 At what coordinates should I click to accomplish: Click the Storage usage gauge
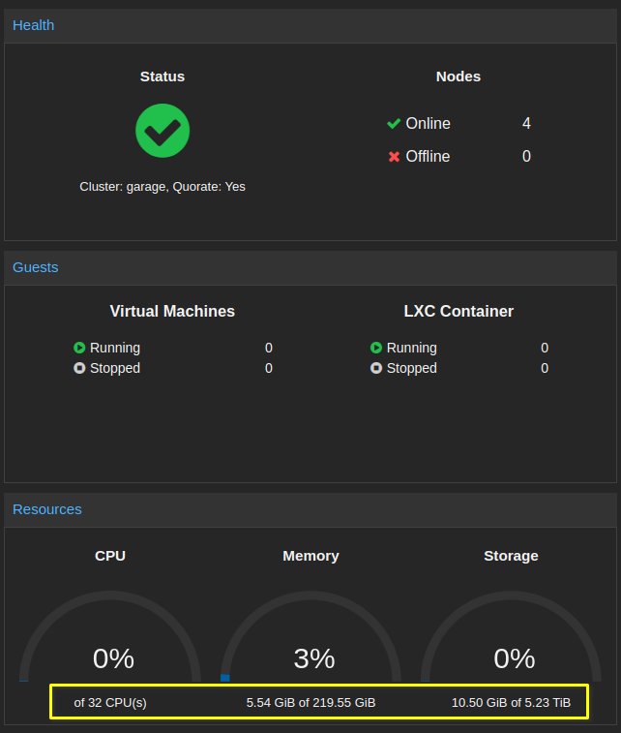[512, 639]
